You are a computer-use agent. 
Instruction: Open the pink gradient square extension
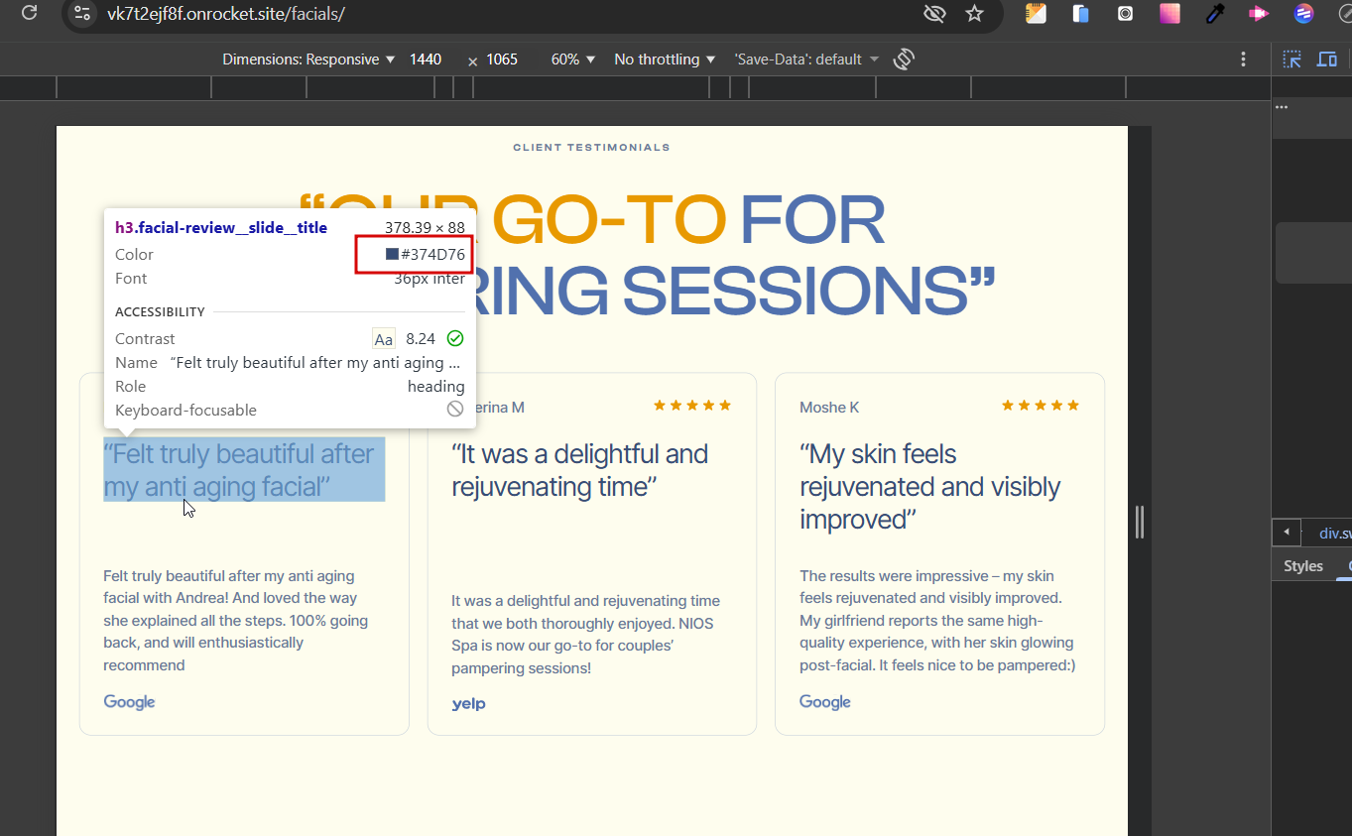pyautogui.click(x=1170, y=13)
